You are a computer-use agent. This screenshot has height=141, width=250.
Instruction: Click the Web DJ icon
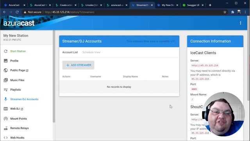coord(5,109)
